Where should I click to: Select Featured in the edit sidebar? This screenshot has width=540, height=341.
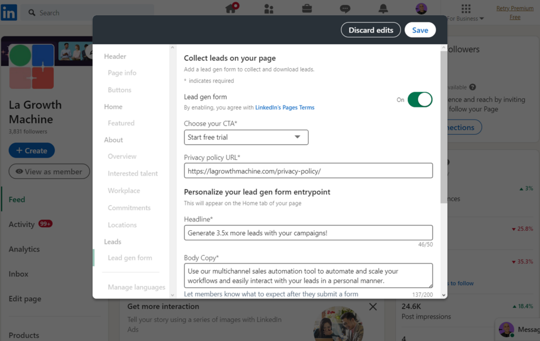point(121,123)
